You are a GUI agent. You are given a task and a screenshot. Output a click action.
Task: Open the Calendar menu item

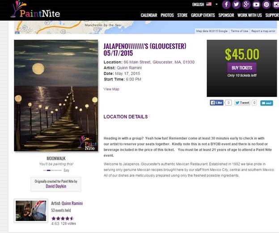click(x=149, y=15)
